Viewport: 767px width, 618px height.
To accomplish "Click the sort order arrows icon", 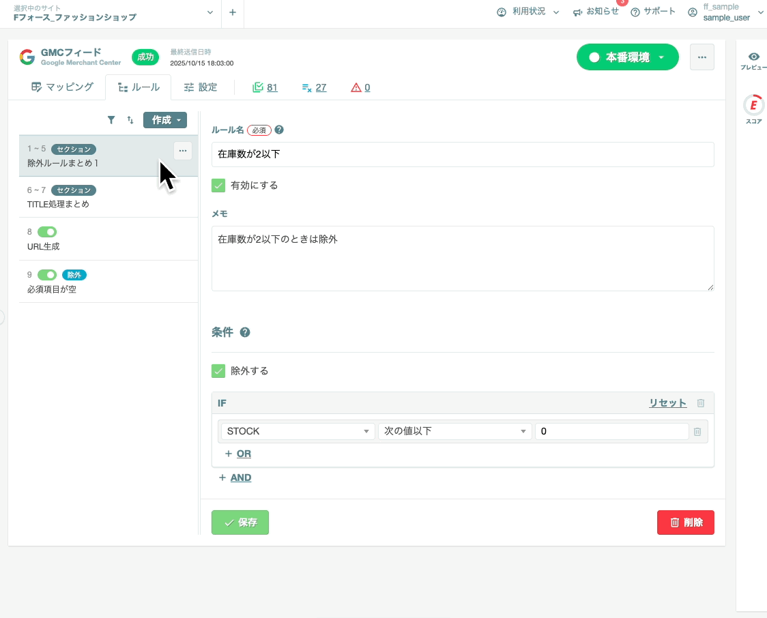I will 130,120.
